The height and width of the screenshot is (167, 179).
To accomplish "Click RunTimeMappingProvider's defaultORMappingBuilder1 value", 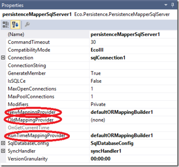I will tap(121, 136).
